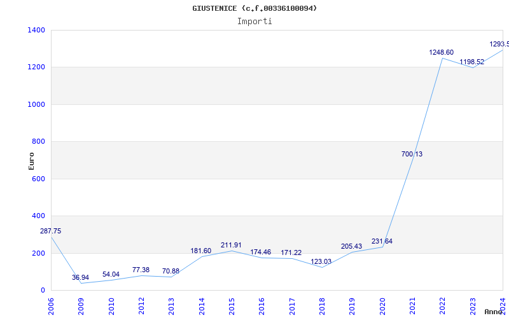Click the chart title GIUSTENICE

coord(254,8)
